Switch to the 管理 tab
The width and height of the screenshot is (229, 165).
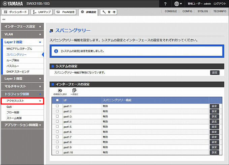(x=108, y=12)
